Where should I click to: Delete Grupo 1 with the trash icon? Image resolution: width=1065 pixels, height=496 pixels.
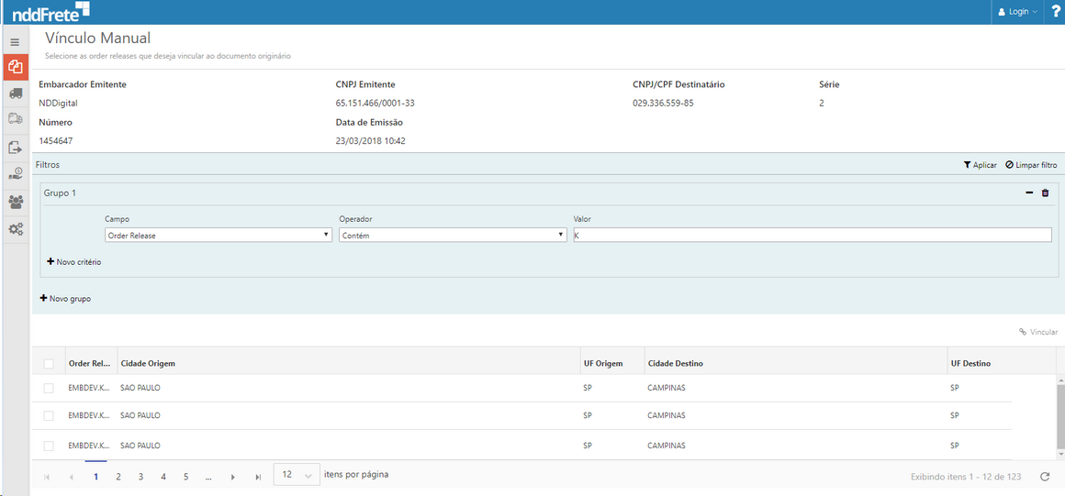[1045, 193]
